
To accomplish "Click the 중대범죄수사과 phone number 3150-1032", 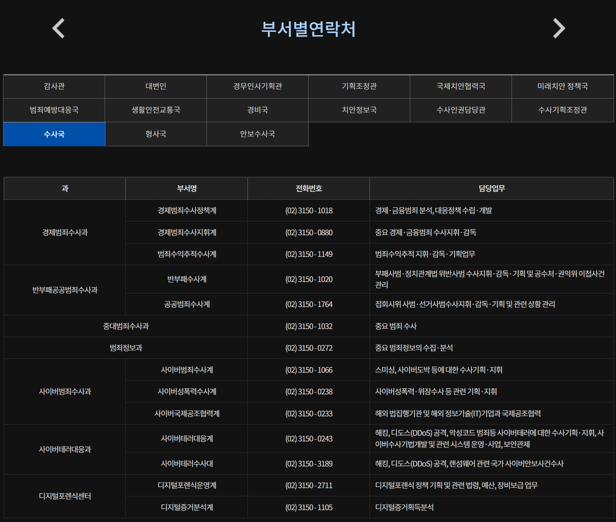I will (x=309, y=326).
